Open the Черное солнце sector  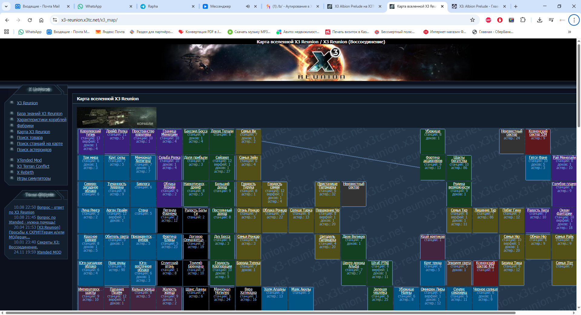485,289
